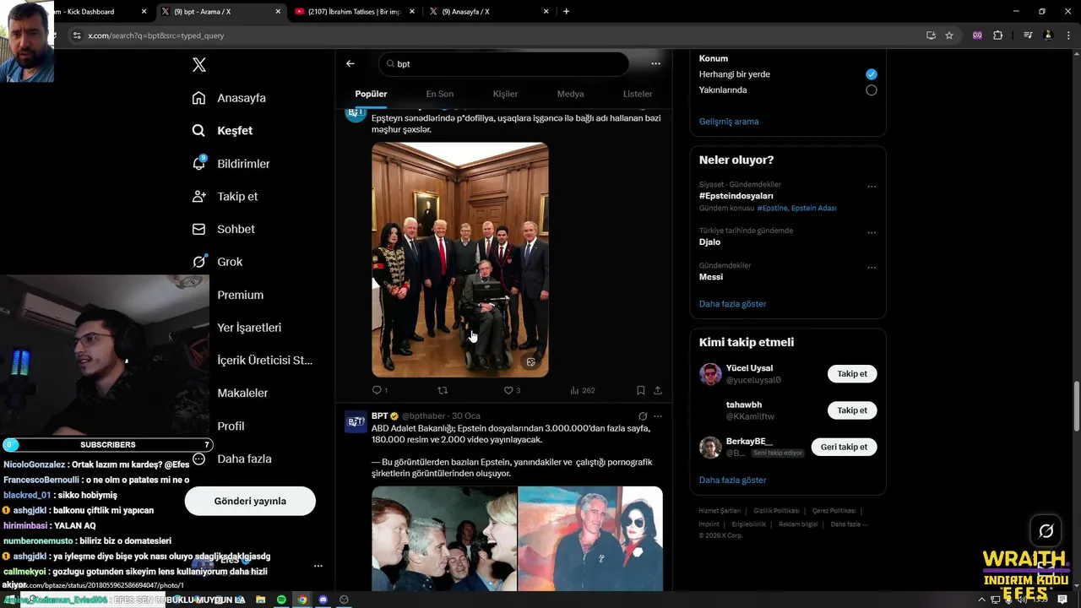Open Premium in the sidebar

tap(240, 295)
